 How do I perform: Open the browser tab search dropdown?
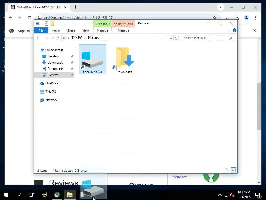pos(220,7)
